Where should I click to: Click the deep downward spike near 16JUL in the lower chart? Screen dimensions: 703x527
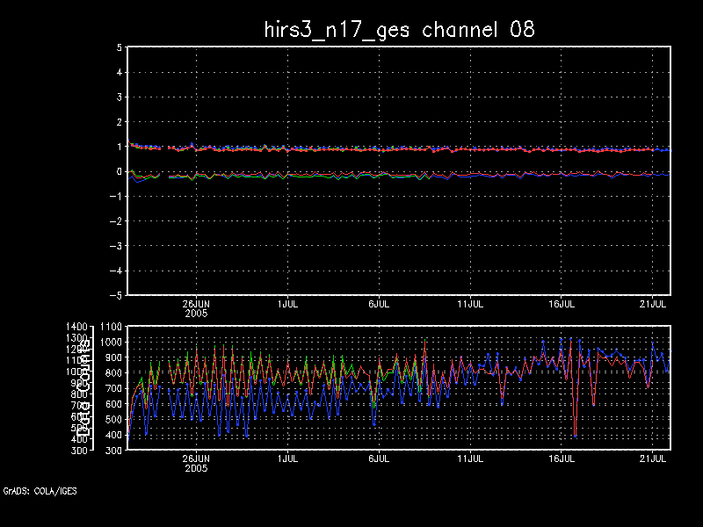pos(575,434)
